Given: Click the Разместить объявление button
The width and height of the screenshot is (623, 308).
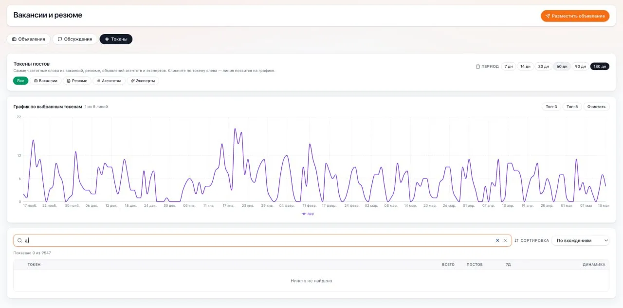Looking at the screenshot, I should (575, 16).
